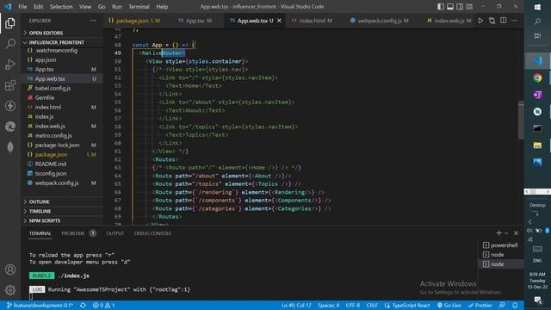Toggle bottom panel layout icon

[x=449, y=7]
